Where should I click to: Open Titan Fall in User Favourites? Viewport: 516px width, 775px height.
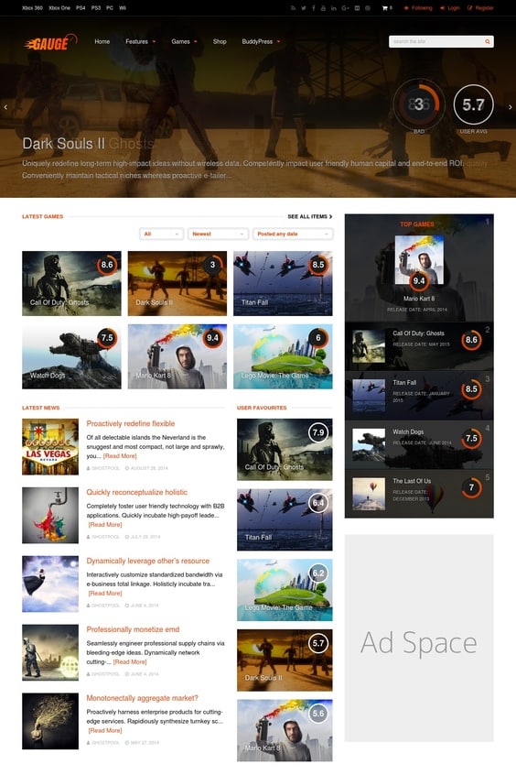point(285,520)
